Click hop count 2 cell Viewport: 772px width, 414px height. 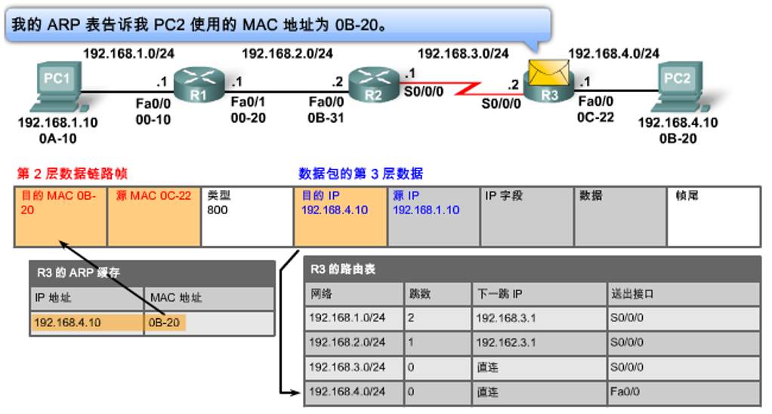coord(437,318)
